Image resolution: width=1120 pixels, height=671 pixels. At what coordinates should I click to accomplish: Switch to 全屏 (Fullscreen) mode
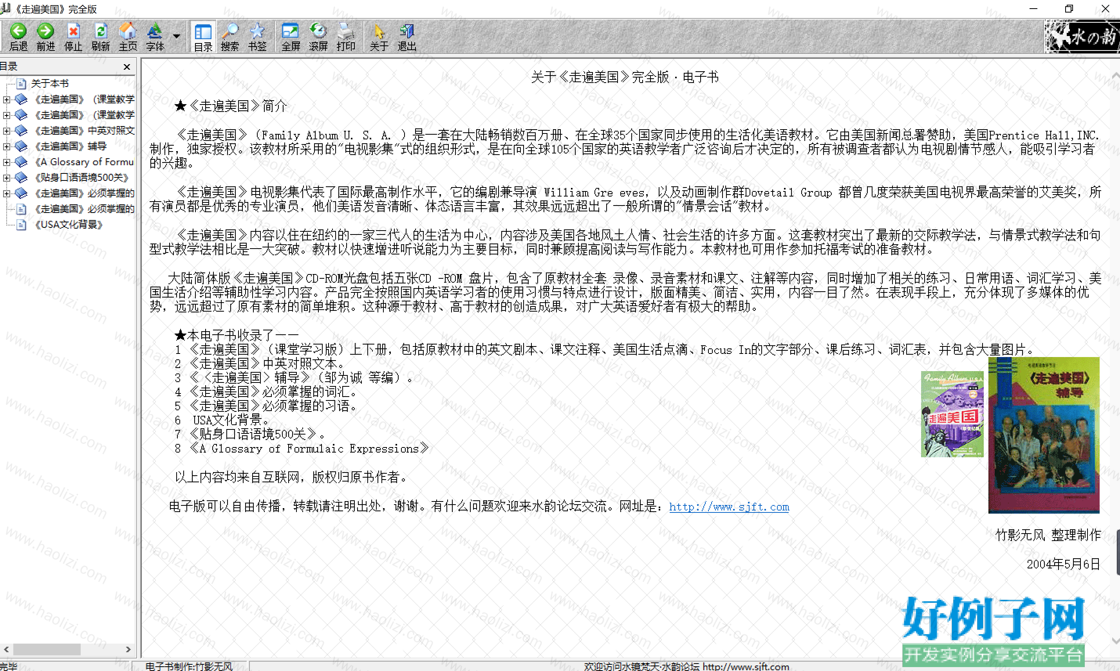tap(291, 37)
